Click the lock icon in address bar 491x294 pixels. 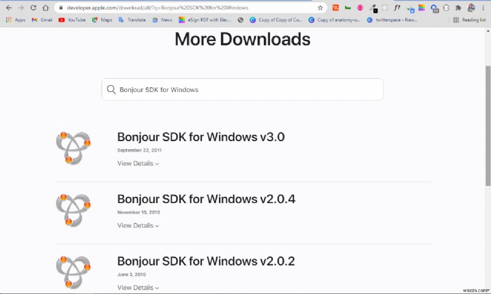pyautogui.click(x=61, y=8)
